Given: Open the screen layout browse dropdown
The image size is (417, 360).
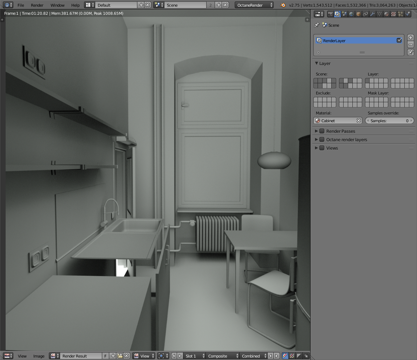Looking at the screenshot, I should pyautogui.click(x=90, y=5).
